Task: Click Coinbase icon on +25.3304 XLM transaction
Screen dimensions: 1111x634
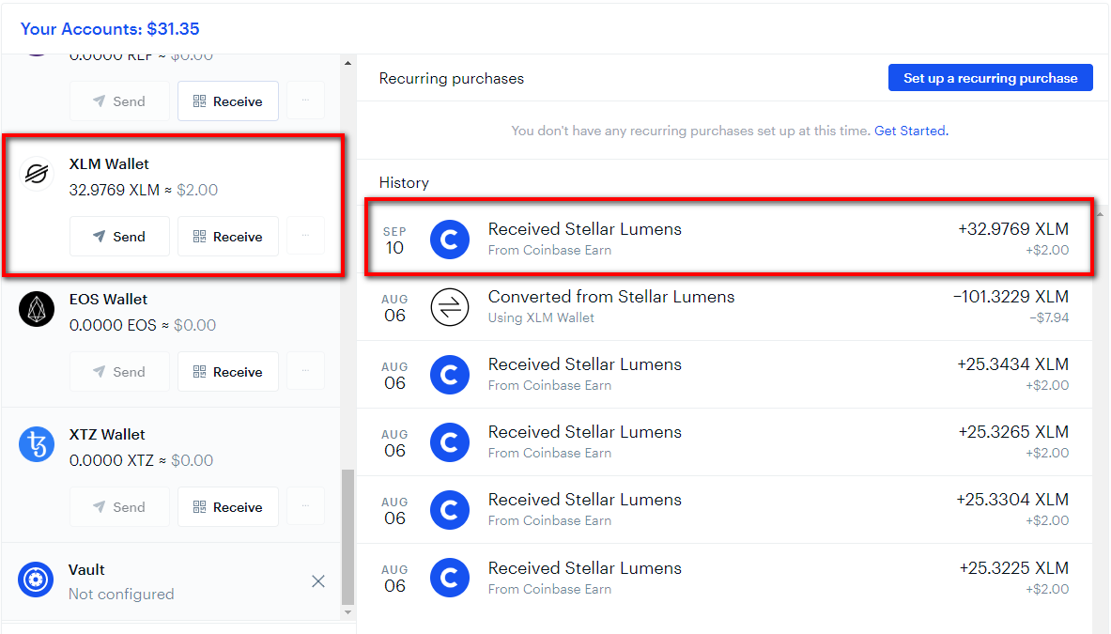Action: pyautogui.click(x=450, y=510)
